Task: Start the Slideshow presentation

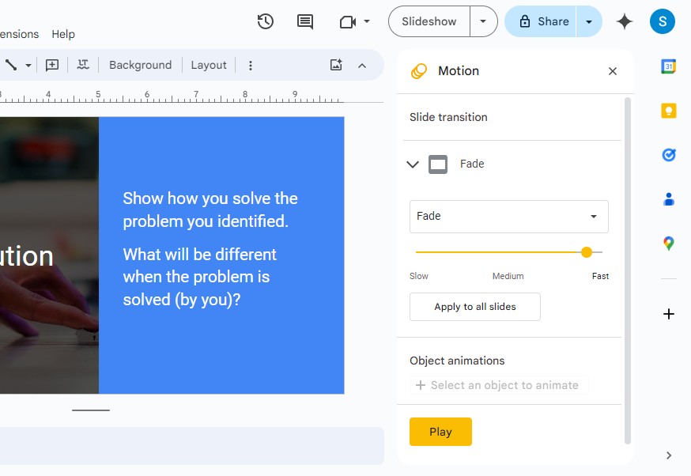Action: [x=429, y=21]
